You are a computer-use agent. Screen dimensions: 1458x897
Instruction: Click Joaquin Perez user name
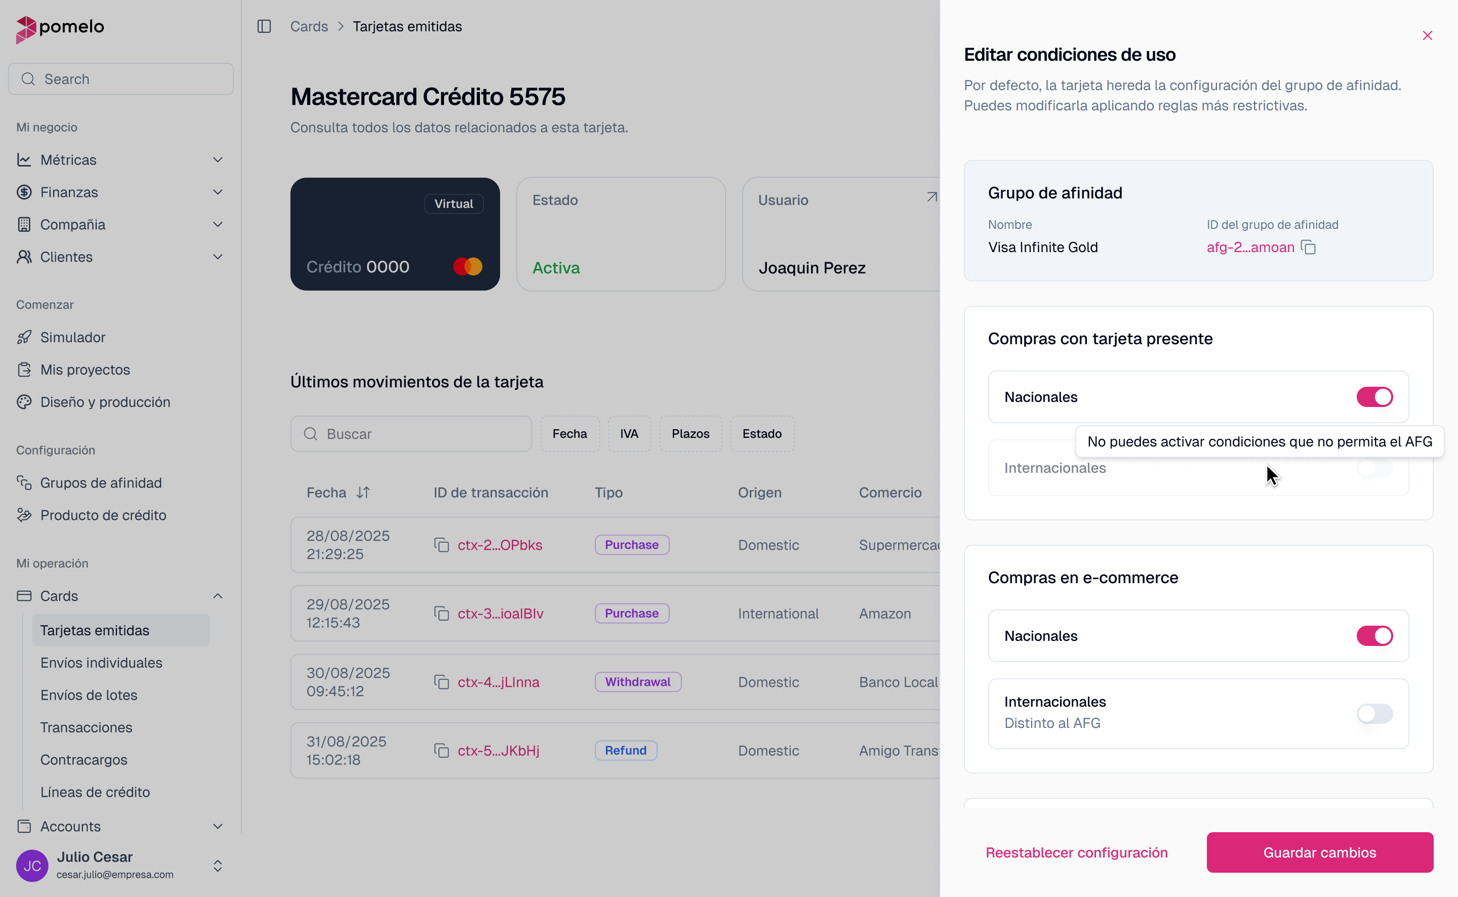pos(812,268)
